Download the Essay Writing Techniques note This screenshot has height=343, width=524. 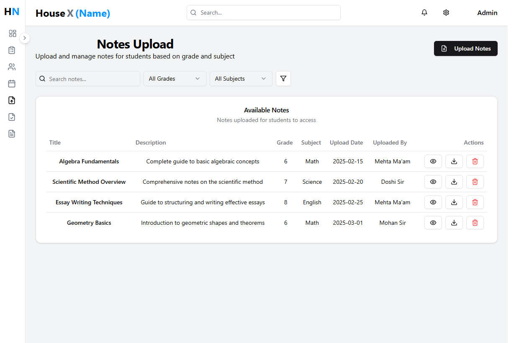pyautogui.click(x=454, y=202)
